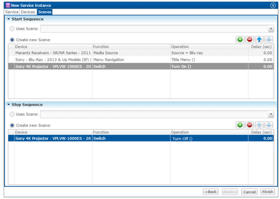This screenshot has height=199, width=280.
Task: Click the Menu Navigation function cell
Action: (x=131, y=60)
